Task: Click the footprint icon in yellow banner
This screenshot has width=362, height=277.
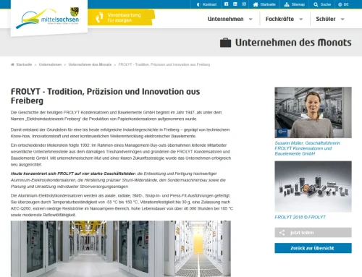Action: (x=99, y=18)
